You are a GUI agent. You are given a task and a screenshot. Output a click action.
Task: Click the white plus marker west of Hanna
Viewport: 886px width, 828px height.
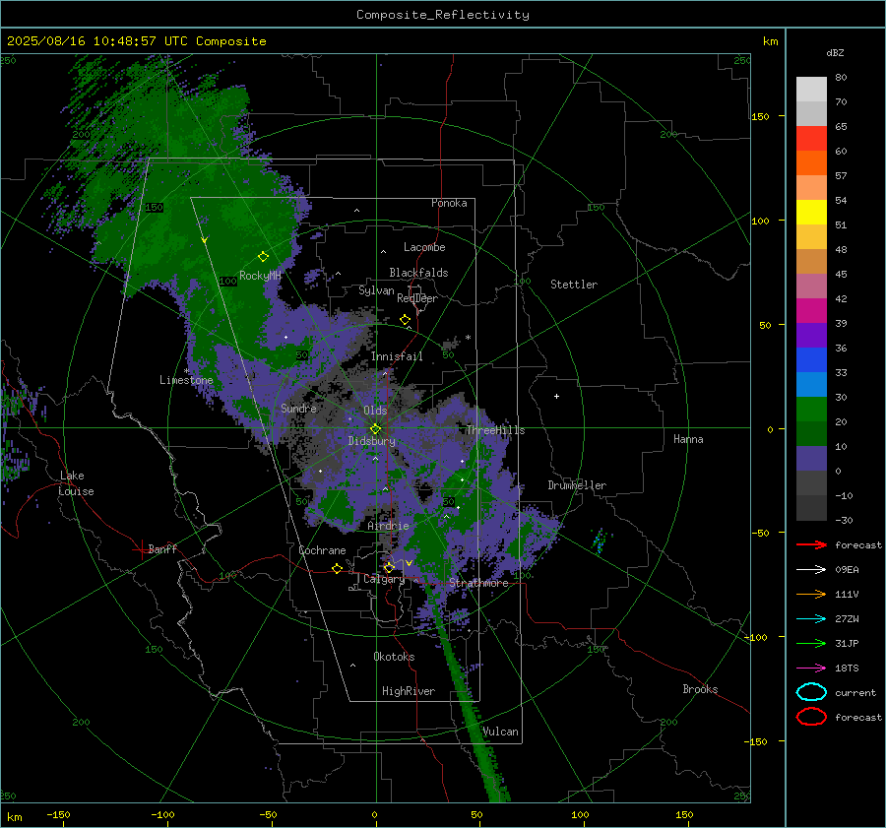click(556, 396)
